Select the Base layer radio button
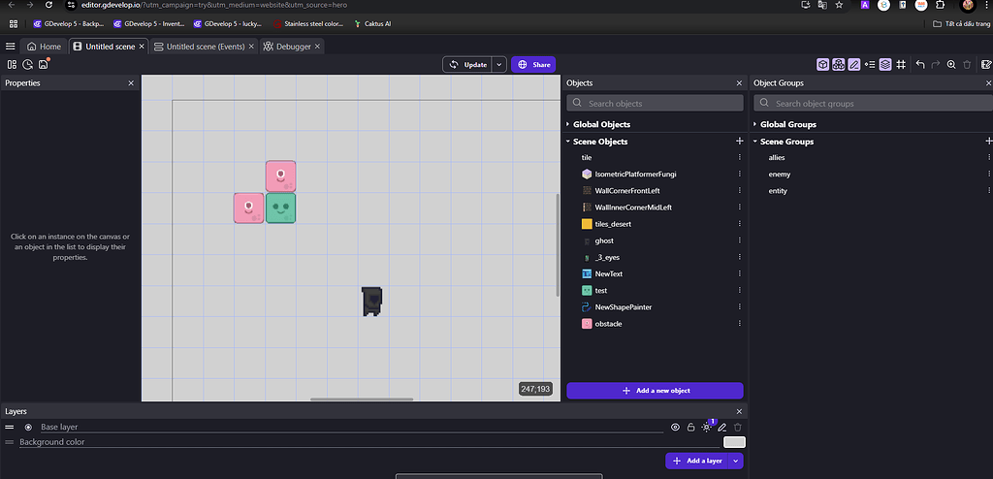This screenshot has width=993, height=479. 28,427
